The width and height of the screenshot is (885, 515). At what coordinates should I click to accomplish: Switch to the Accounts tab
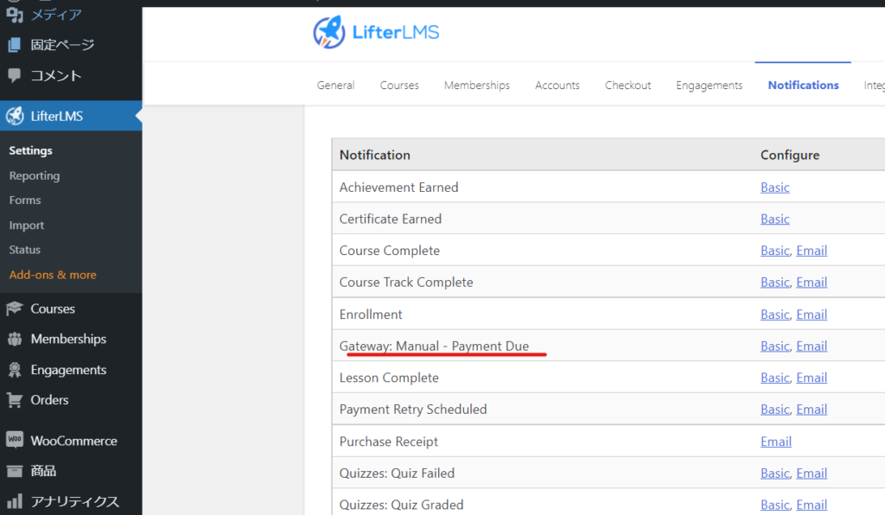[x=557, y=86]
